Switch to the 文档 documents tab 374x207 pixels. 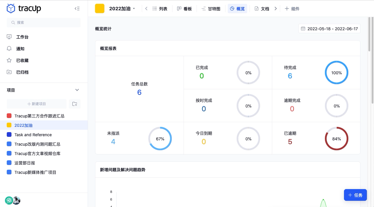point(262,9)
